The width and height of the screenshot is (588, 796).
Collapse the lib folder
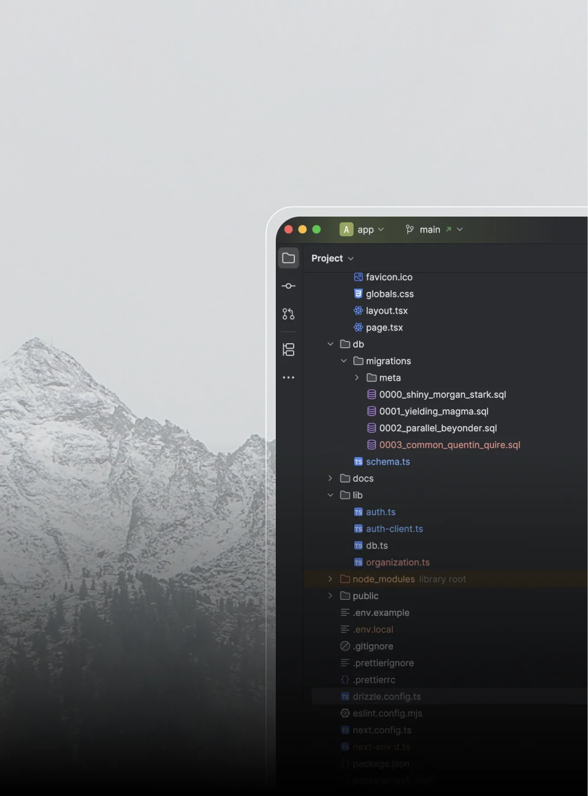(x=330, y=495)
